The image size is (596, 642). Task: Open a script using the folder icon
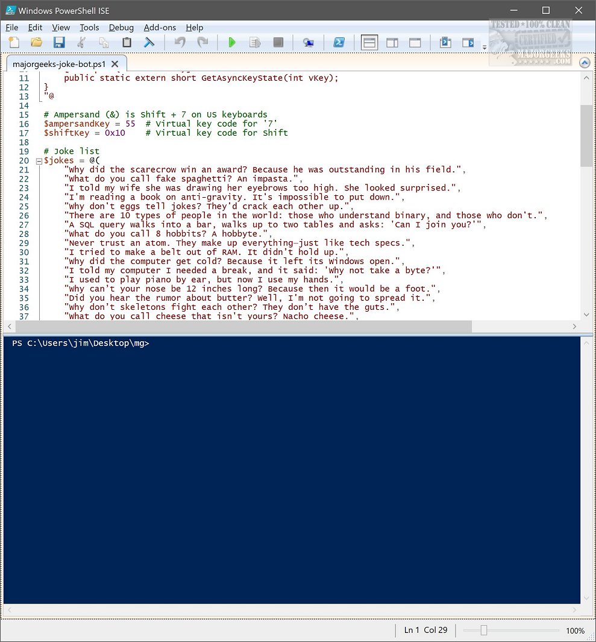36,42
